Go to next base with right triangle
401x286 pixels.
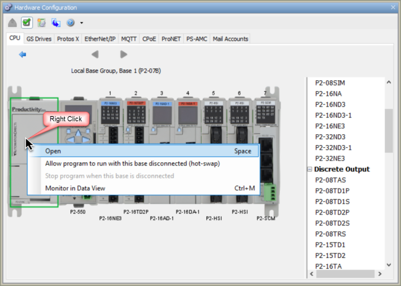coord(124,54)
